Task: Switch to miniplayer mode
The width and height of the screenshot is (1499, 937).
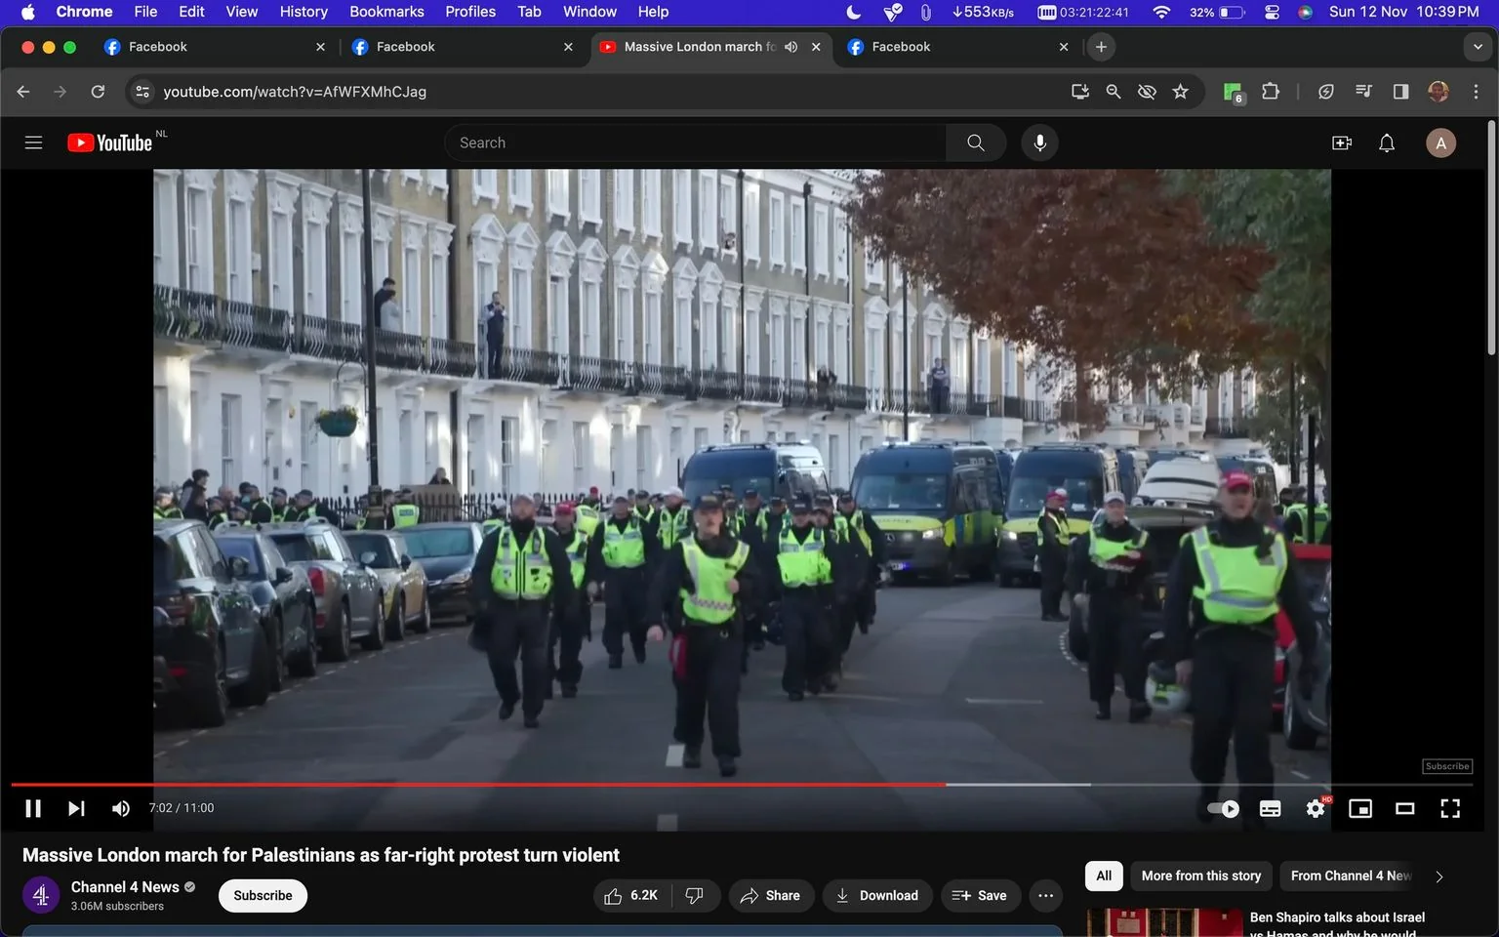Action: (x=1360, y=808)
